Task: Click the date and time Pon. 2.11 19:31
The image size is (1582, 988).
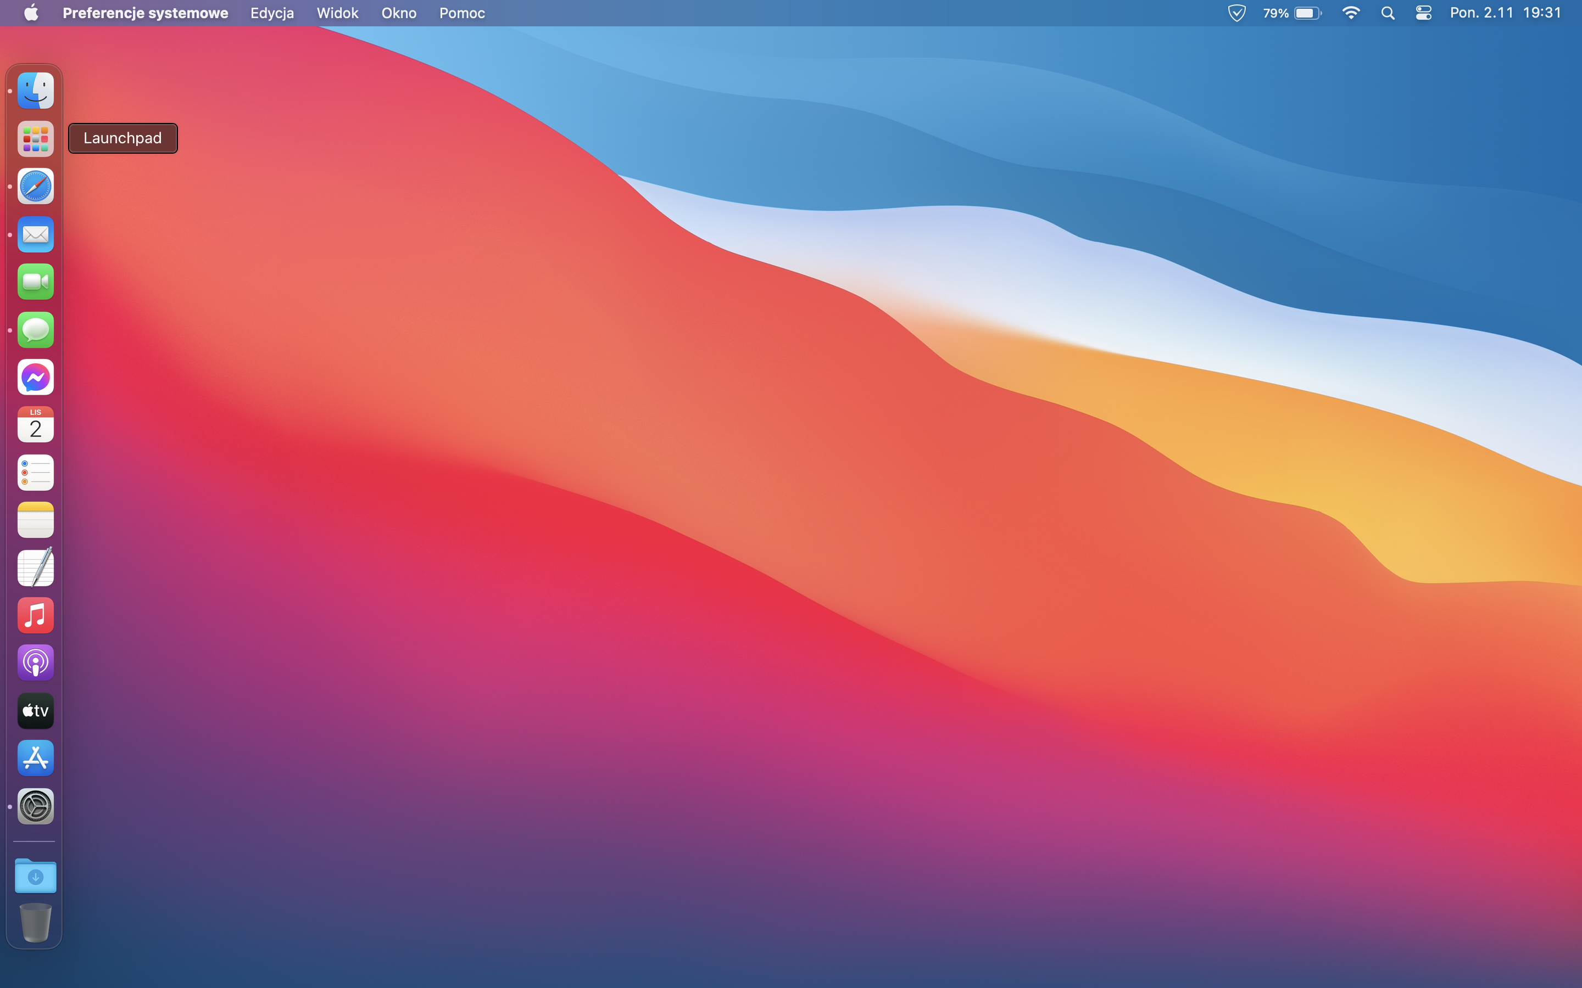Action: (x=1506, y=13)
